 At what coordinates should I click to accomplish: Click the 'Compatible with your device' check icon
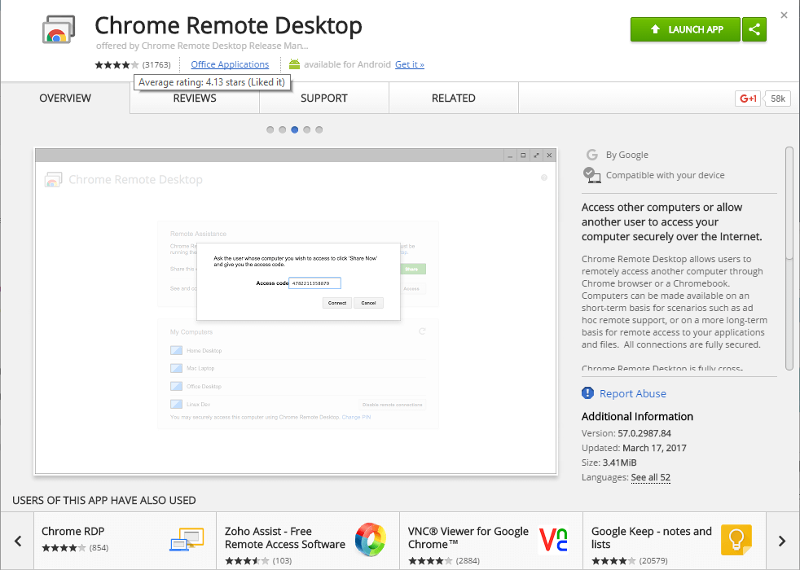pos(591,175)
